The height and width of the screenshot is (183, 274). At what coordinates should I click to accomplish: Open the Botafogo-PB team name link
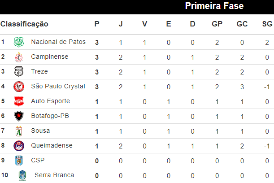[x=50, y=116]
